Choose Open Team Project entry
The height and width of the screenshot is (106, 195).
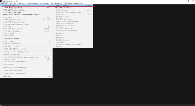(x=26, y=10)
